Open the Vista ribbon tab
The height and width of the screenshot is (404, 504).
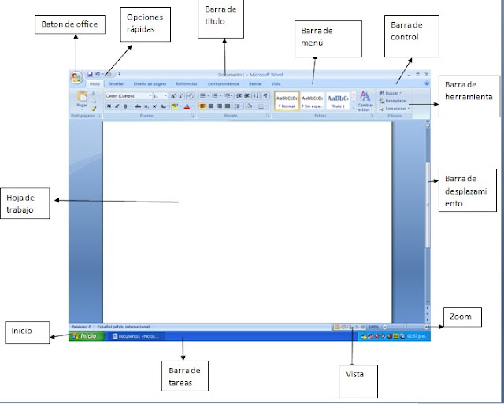point(276,84)
